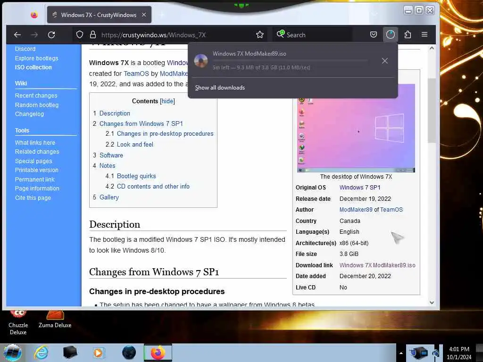Hide the Contents table
483x362 pixels.
[x=167, y=101]
